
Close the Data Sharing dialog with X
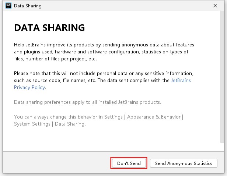pos(215,6)
